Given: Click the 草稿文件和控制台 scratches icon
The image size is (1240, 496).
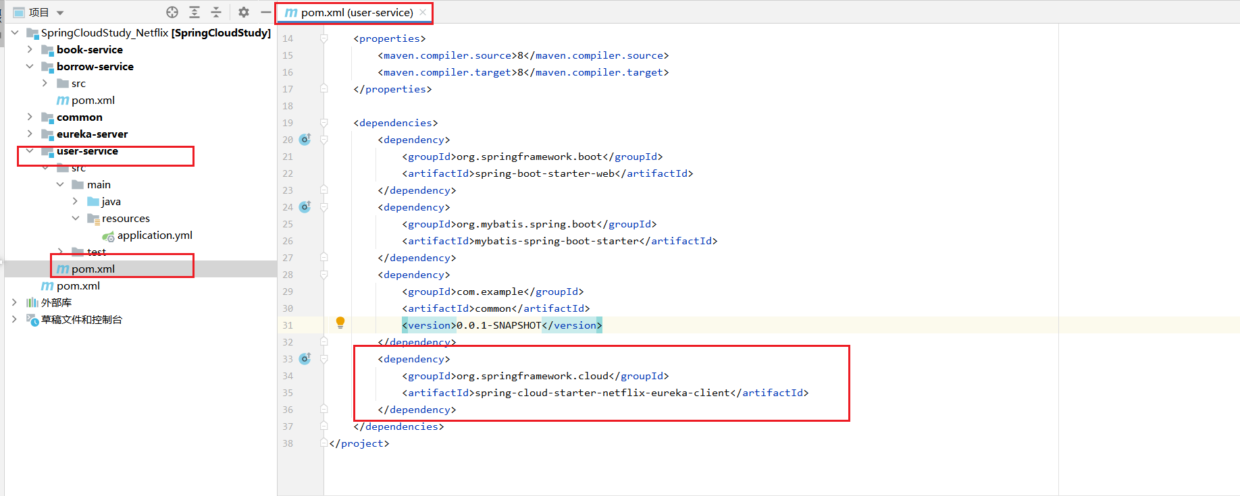Looking at the screenshot, I should tap(32, 319).
